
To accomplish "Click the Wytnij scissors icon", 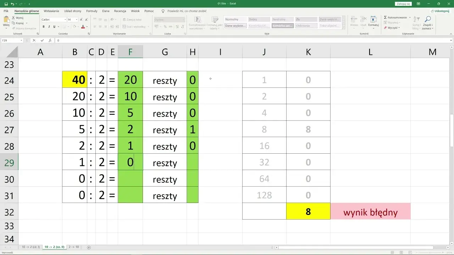I will click(13, 18).
